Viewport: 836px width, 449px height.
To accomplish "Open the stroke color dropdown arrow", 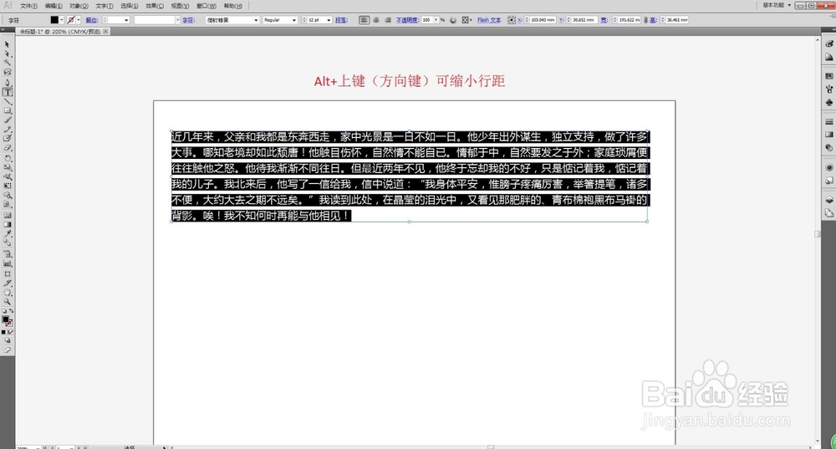I will (79, 20).
